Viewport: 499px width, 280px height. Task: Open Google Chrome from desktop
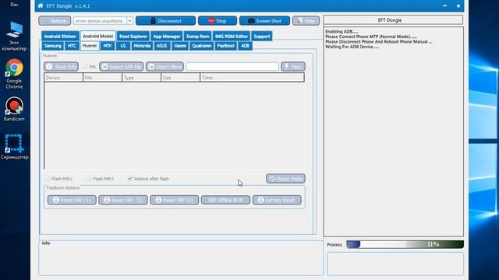[x=14, y=75]
